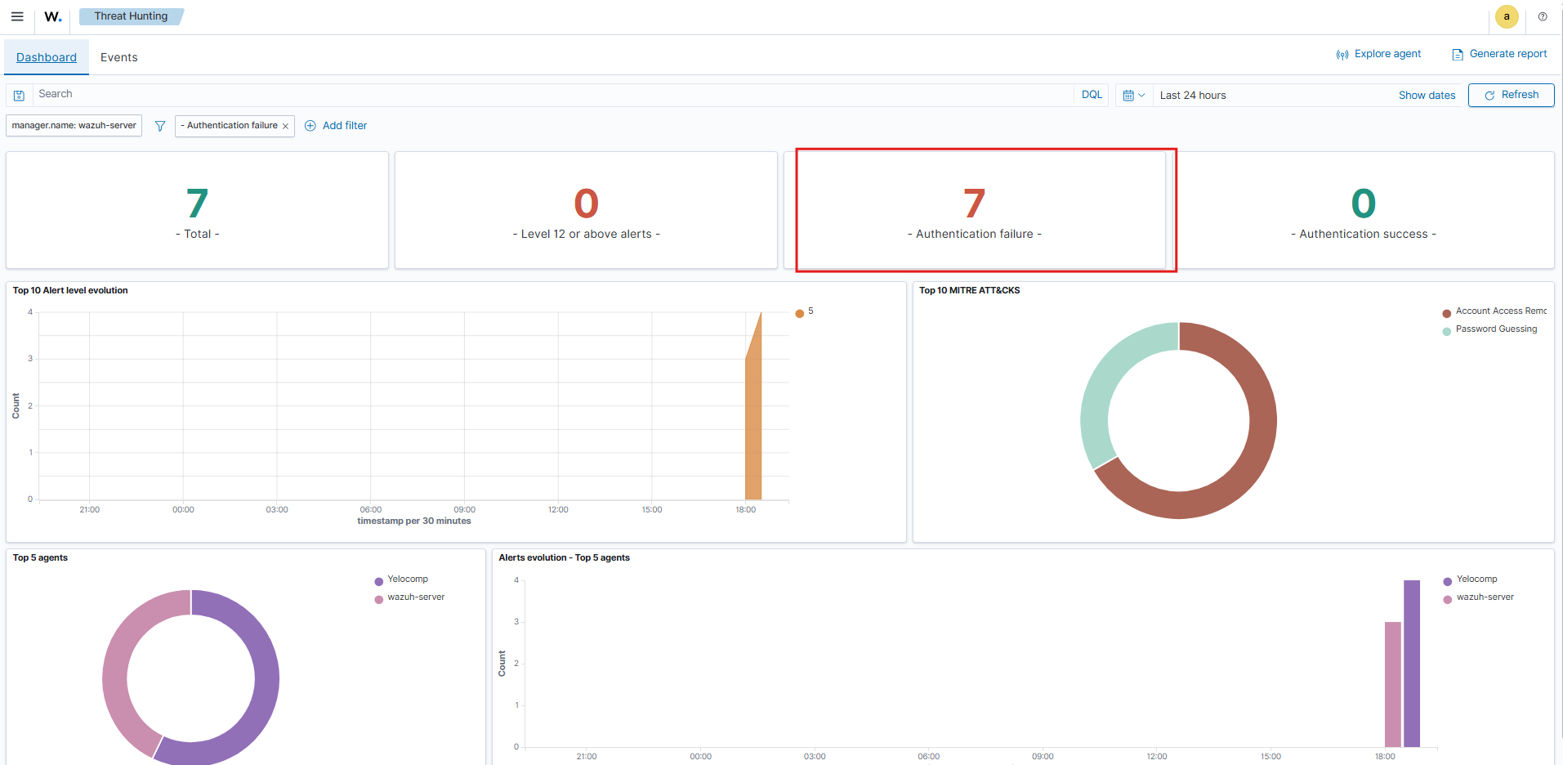Image resolution: width=1563 pixels, height=765 pixels.
Task: Switch to the Events tab
Action: click(x=119, y=57)
